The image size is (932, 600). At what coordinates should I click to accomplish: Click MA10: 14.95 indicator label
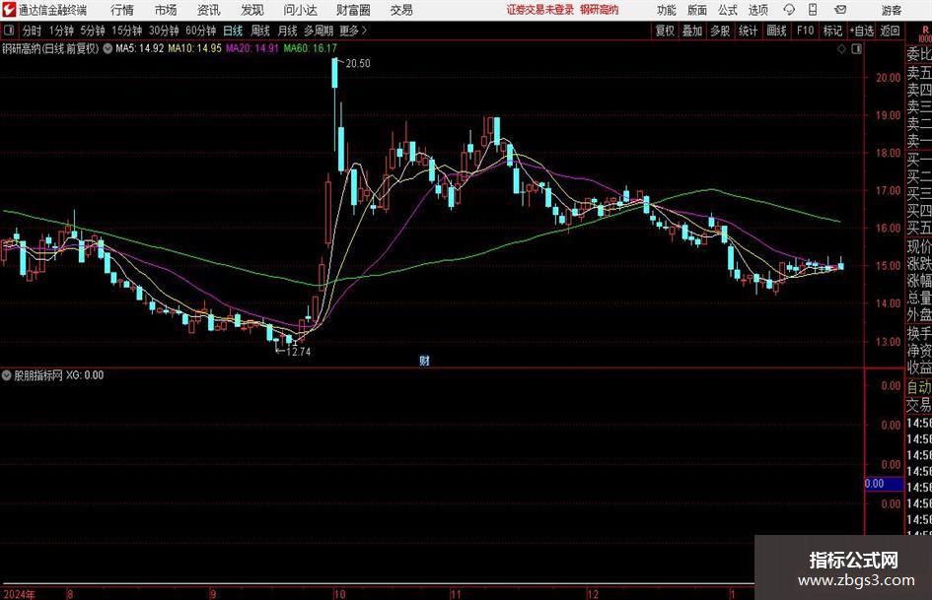[x=195, y=48]
